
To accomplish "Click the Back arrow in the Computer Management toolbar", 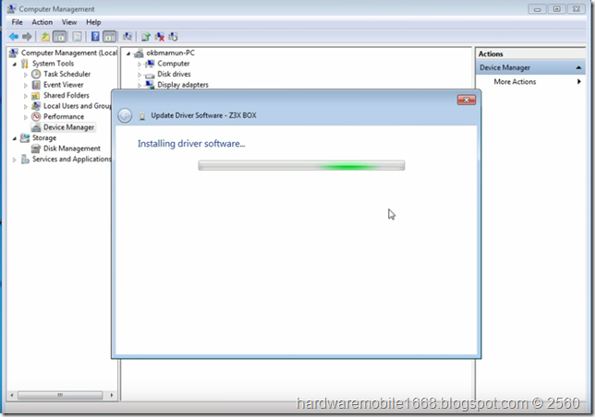I will (14, 37).
